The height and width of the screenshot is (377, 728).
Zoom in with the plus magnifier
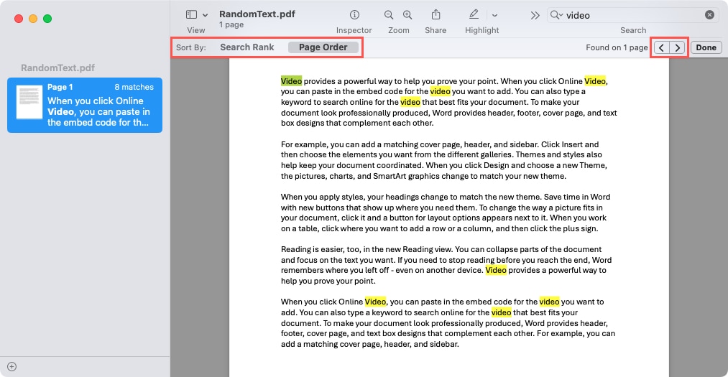click(407, 15)
